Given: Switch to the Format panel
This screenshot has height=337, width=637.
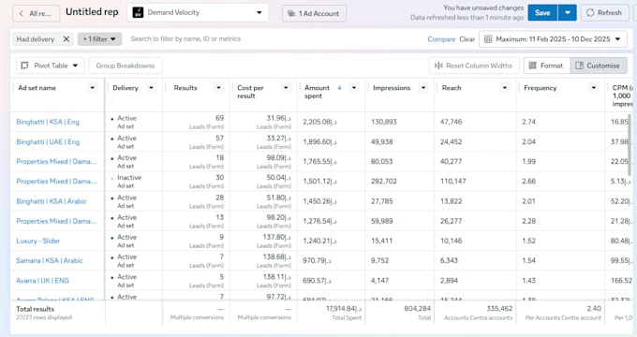Looking at the screenshot, I should click(x=547, y=66).
